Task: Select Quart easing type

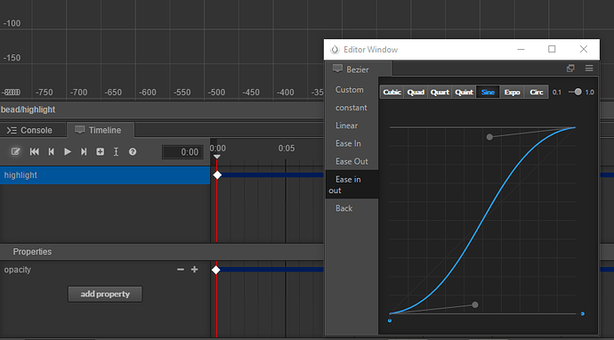Action: click(x=440, y=93)
